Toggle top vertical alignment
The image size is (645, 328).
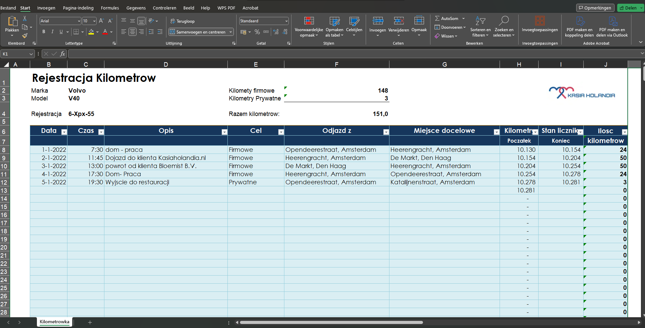(x=124, y=21)
